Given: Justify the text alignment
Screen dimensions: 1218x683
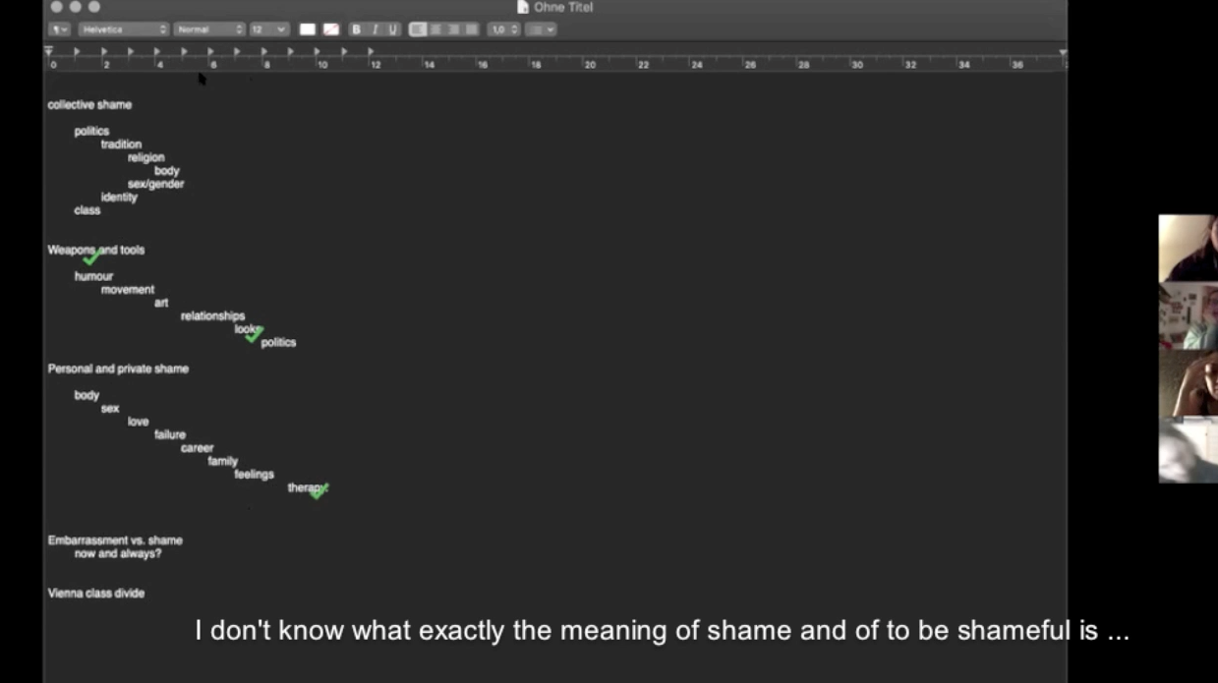Looking at the screenshot, I should tap(471, 29).
